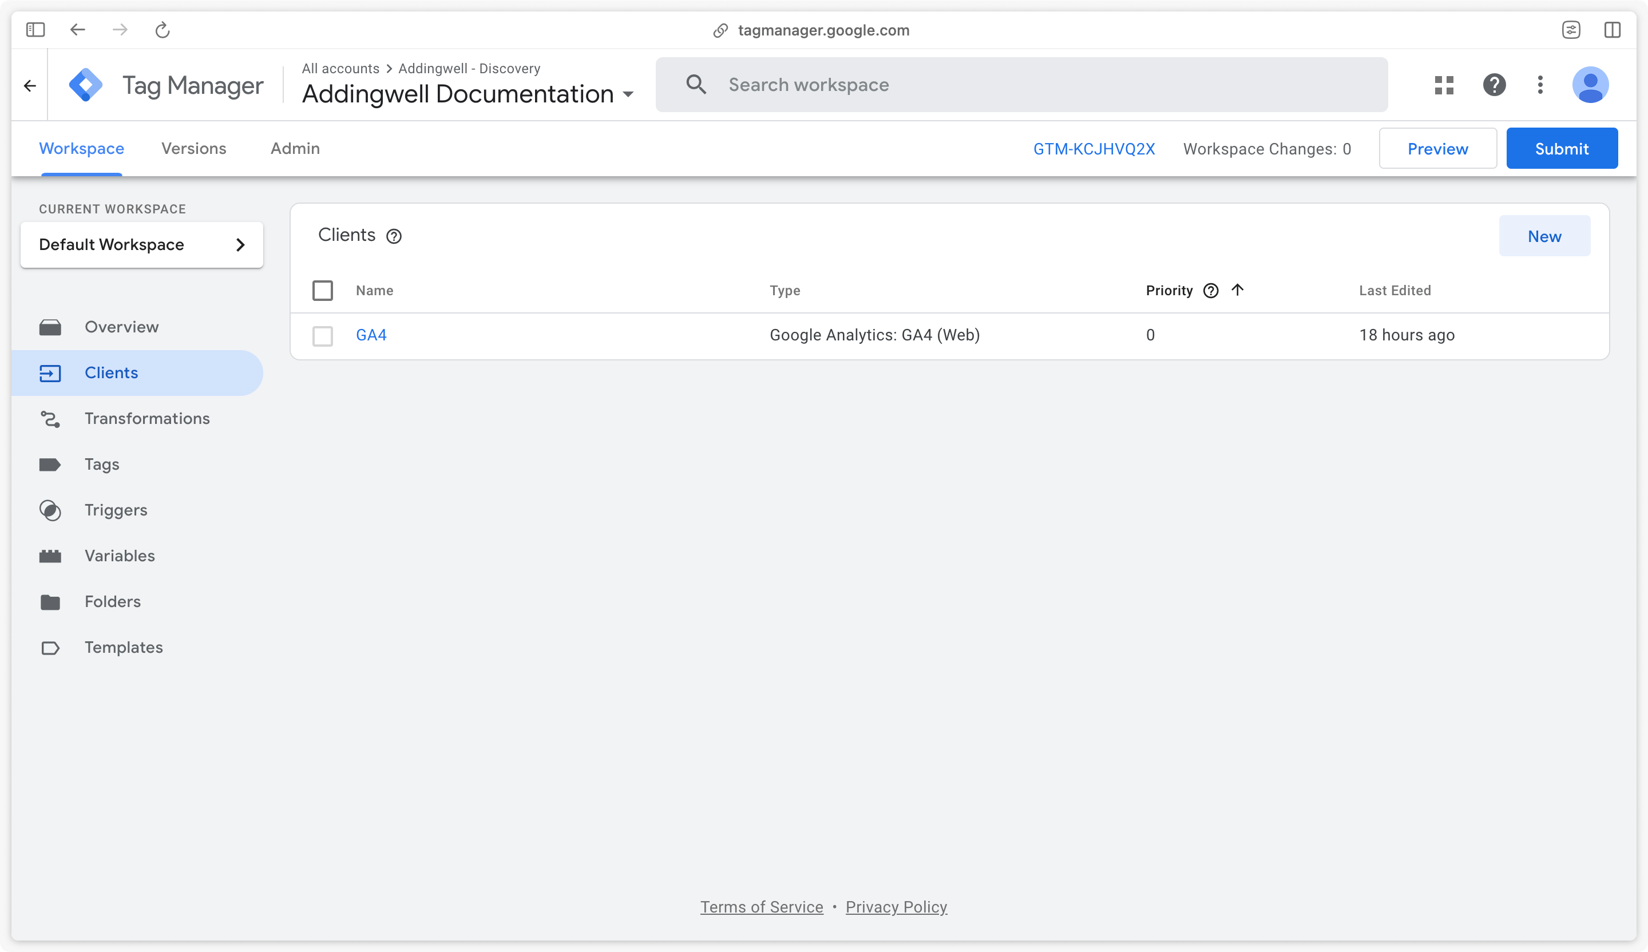Click the browser forward arrow
Screen dimensions: 1648x952
pyautogui.click(x=120, y=29)
